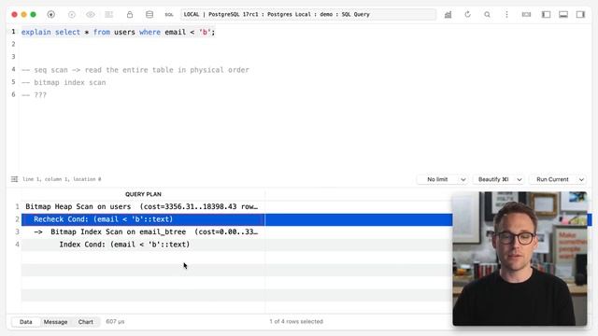This screenshot has height=336, width=598.
Task: Click the seq scan comment on line 4
Action: click(x=135, y=70)
